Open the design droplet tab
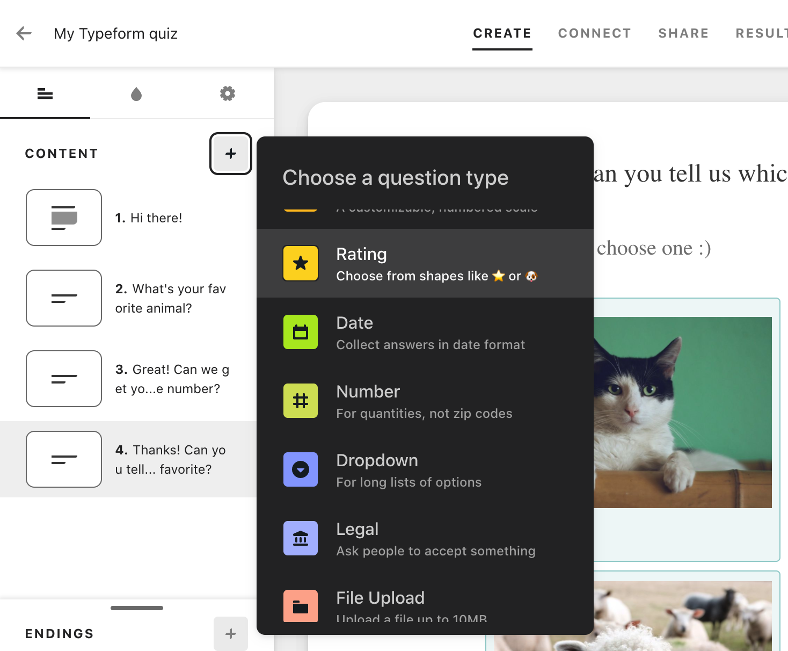 tap(136, 94)
